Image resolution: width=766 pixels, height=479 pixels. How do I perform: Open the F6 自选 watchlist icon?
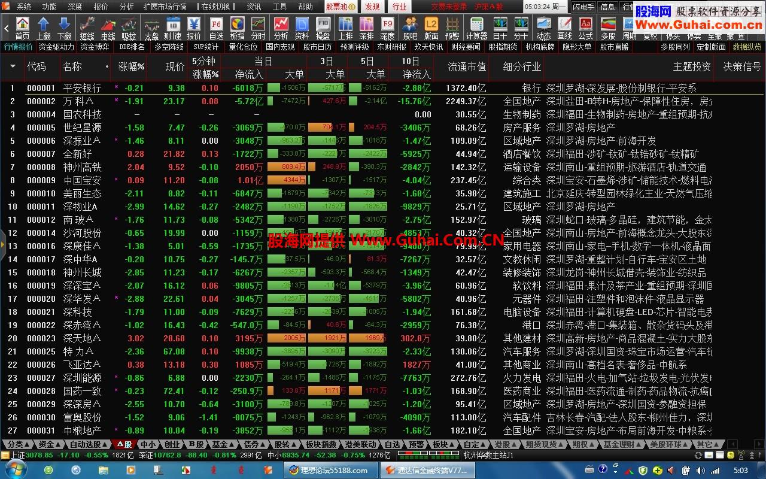pos(216,28)
